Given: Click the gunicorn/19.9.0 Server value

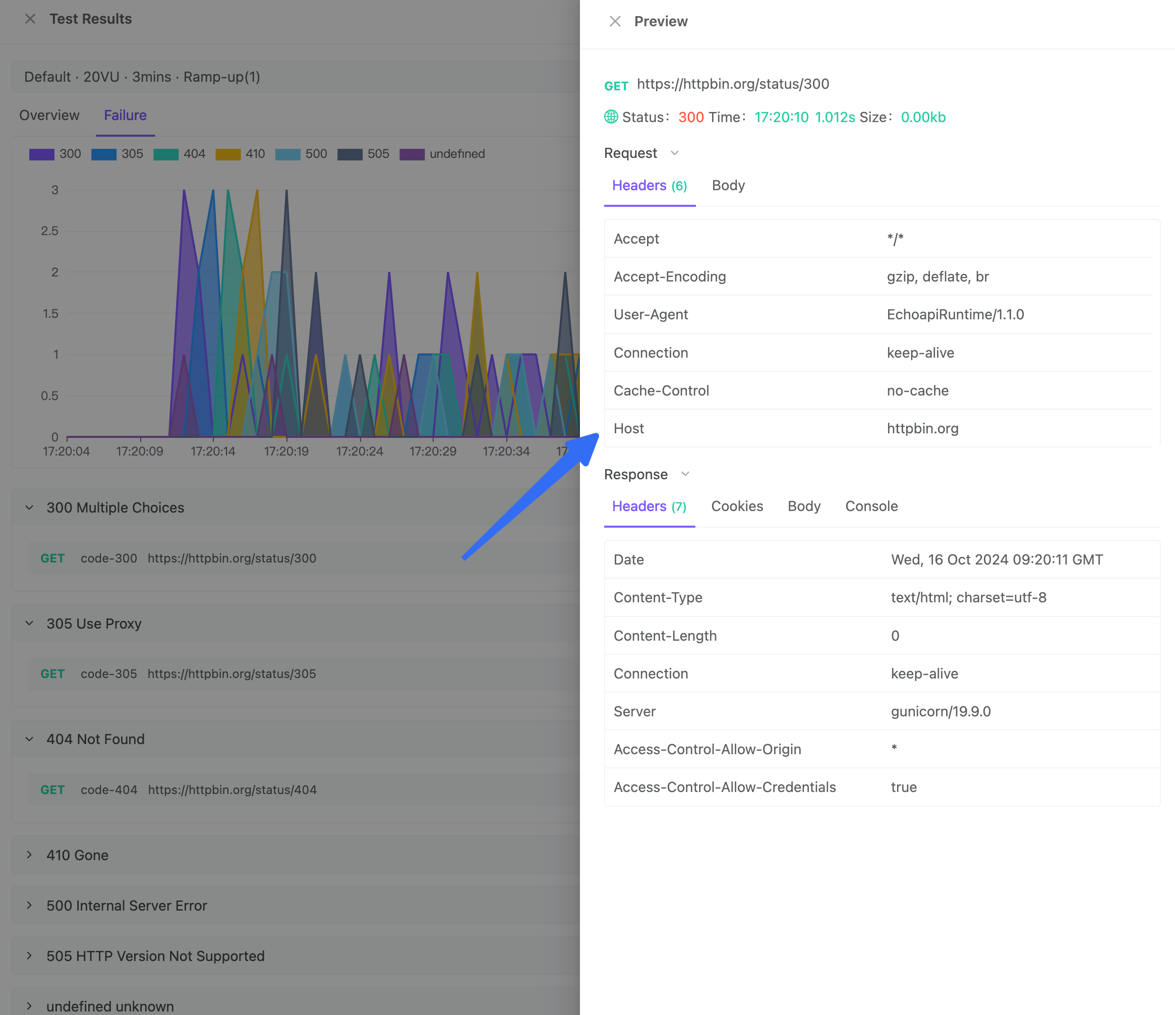Looking at the screenshot, I should click(x=941, y=711).
